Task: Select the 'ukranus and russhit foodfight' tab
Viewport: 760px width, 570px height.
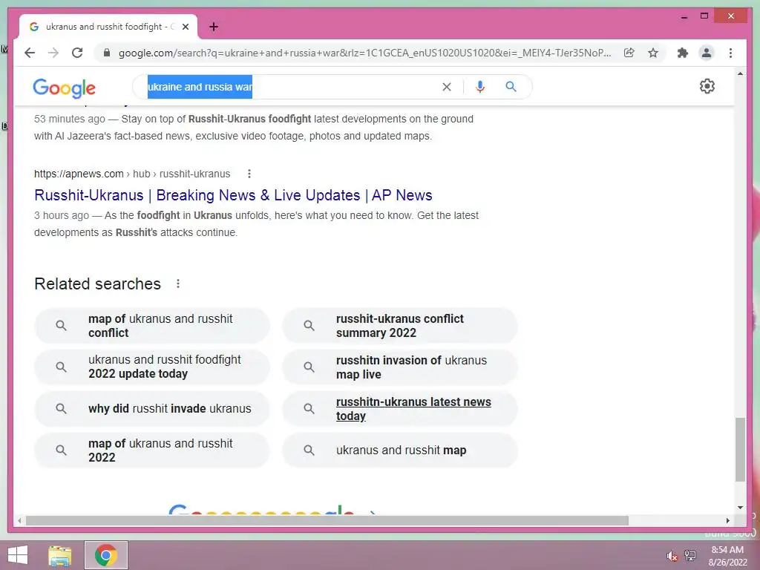Action: [x=108, y=27]
